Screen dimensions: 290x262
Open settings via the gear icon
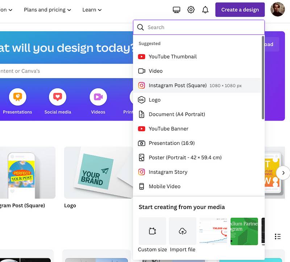[x=191, y=10]
